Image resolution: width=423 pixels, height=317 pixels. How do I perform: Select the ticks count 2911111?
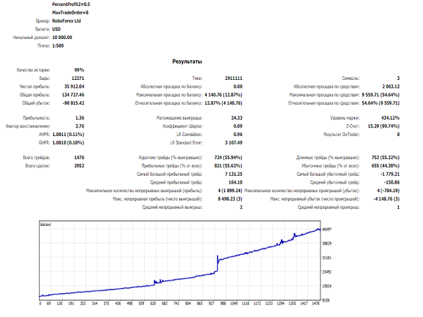tap(233, 78)
